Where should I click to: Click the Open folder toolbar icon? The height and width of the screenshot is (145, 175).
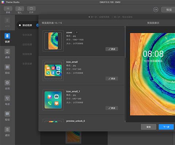point(31,9)
